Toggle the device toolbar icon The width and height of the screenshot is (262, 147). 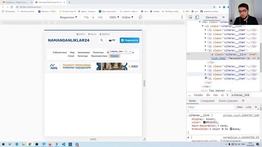pyautogui.click(x=197, y=17)
